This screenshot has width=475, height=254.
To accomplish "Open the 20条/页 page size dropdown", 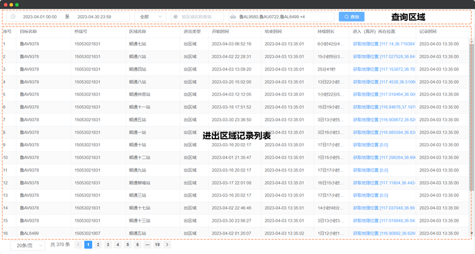I will point(27,245).
